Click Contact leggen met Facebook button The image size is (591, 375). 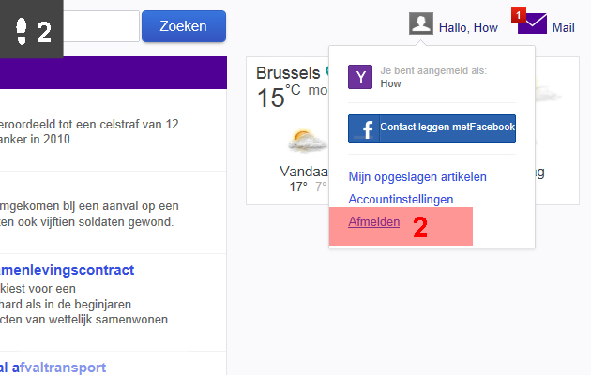pyautogui.click(x=432, y=128)
